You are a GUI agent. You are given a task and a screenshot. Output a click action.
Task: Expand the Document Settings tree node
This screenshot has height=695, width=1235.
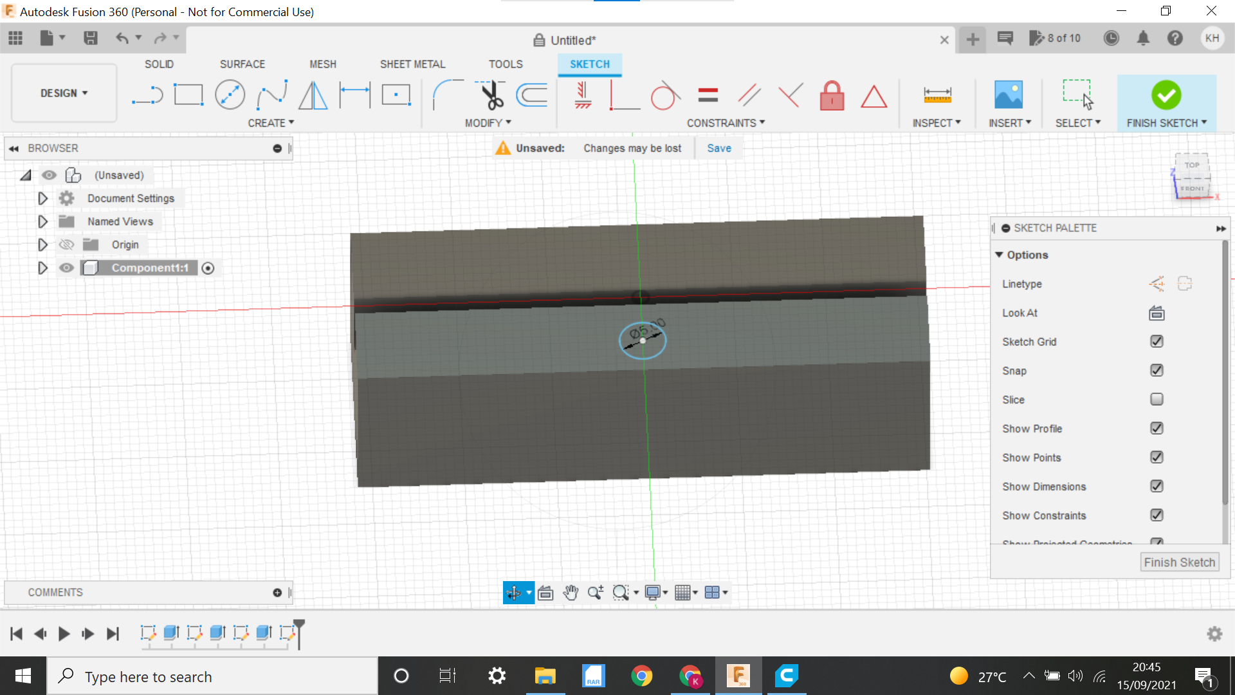pyautogui.click(x=42, y=198)
